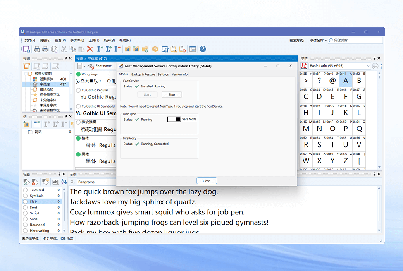
Task: Click the window layout icon in toolbar
Action: pyautogui.click(x=193, y=49)
